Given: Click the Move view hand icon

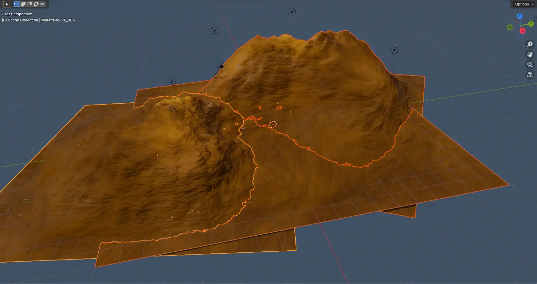Looking at the screenshot, I should coord(530,54).
